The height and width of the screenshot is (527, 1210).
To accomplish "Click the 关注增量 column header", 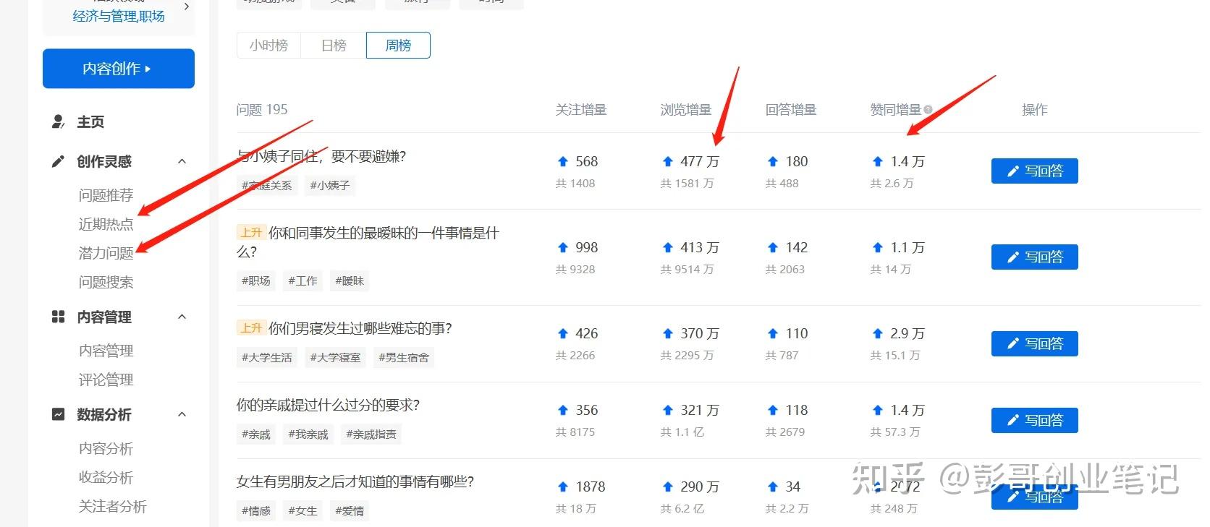I will coord(581,110).
